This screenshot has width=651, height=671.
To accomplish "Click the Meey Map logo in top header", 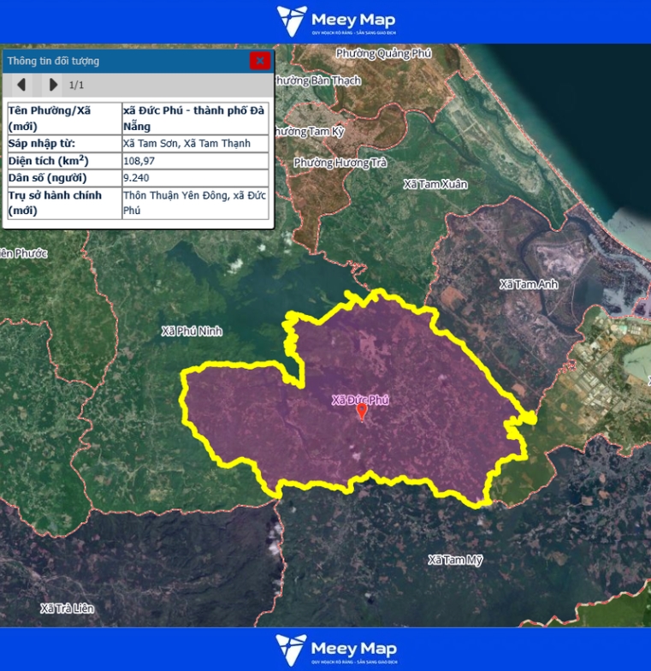I will (336, 21).
